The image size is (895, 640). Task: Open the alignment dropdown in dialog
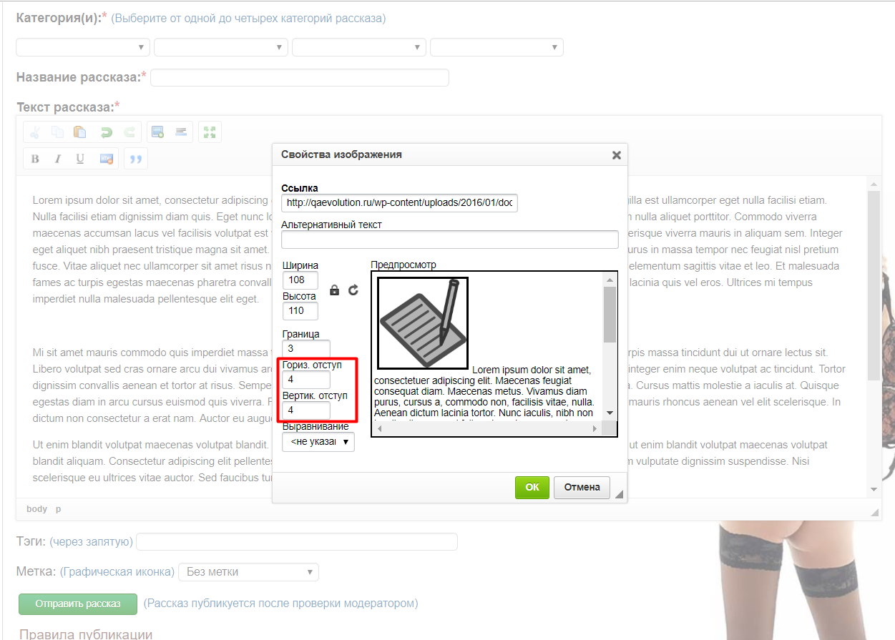[x=318, y=443]
